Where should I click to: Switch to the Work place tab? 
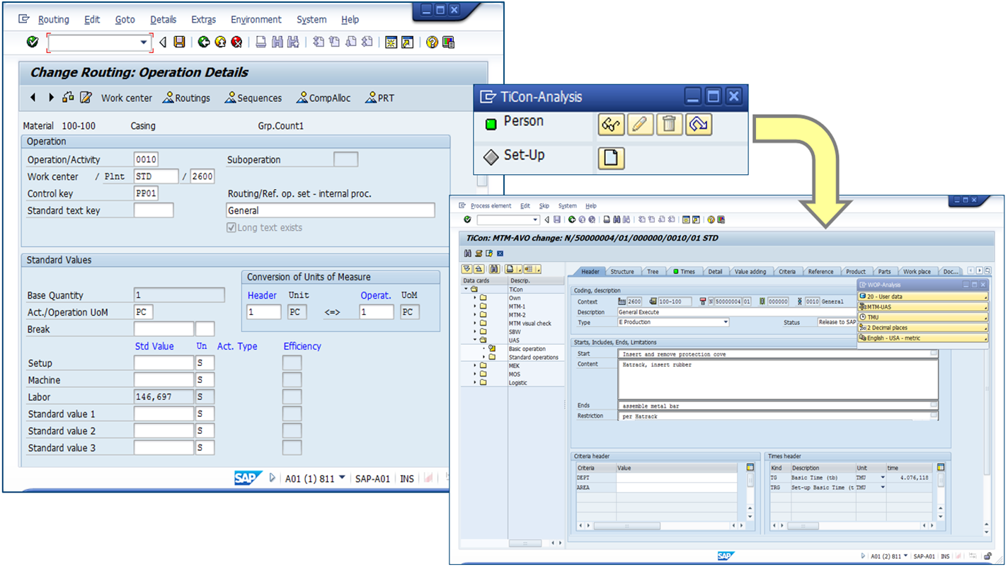point(917,272)
